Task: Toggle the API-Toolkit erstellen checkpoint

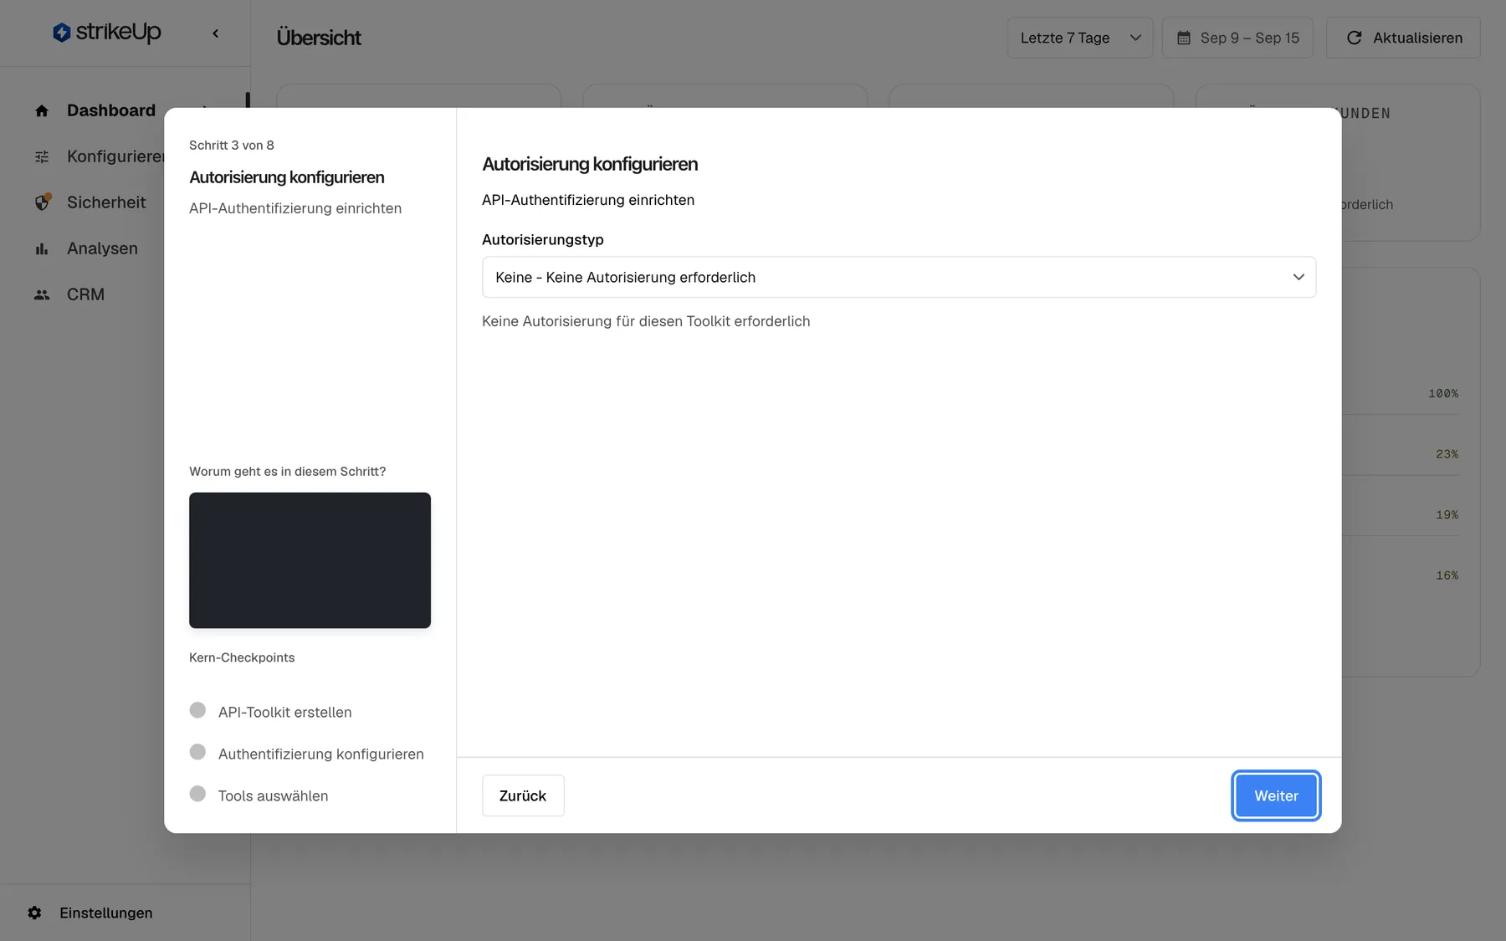Action: (x=197, y=710)
